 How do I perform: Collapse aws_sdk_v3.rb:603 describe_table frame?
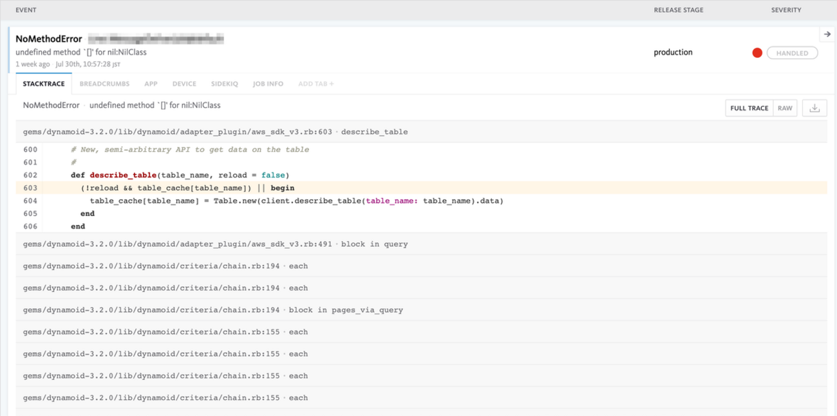click(421, 132)
